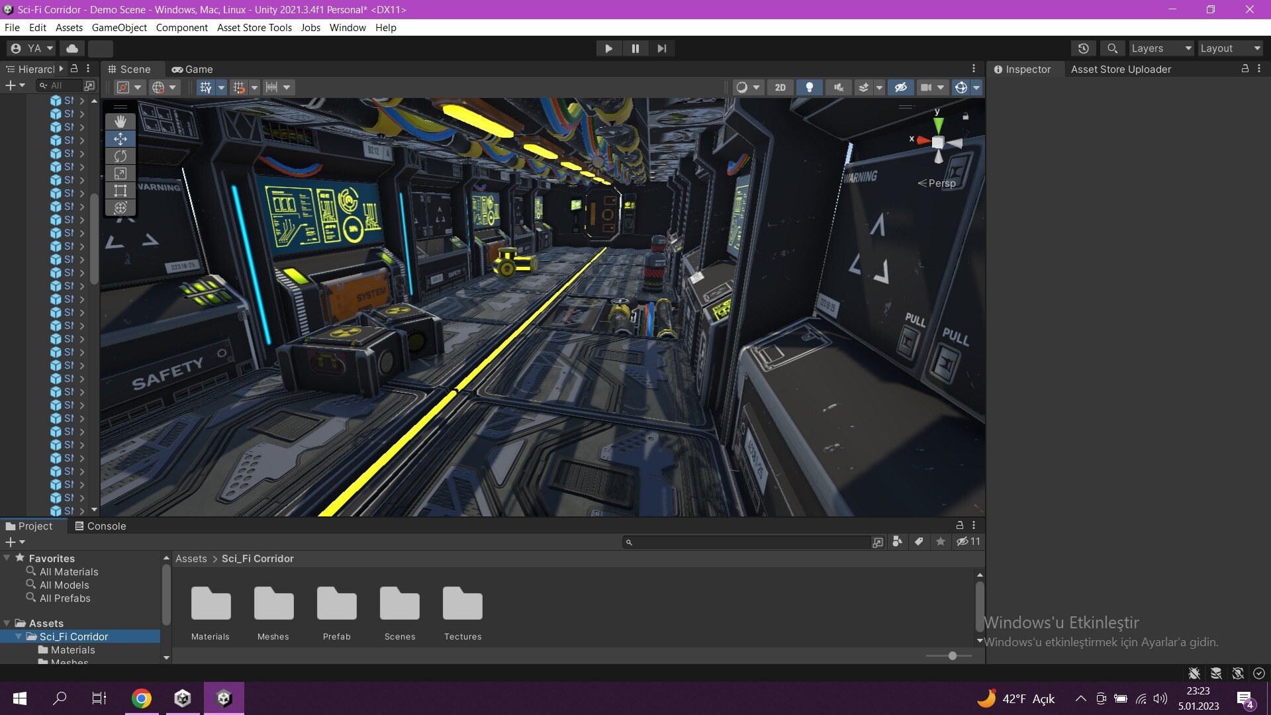1271x715 pixels.
Task: Click the project icon size slider
Action: pos(952,656)
